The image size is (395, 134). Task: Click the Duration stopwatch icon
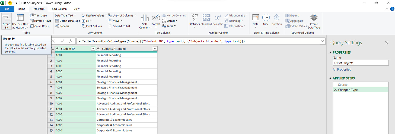click(276, 18)
